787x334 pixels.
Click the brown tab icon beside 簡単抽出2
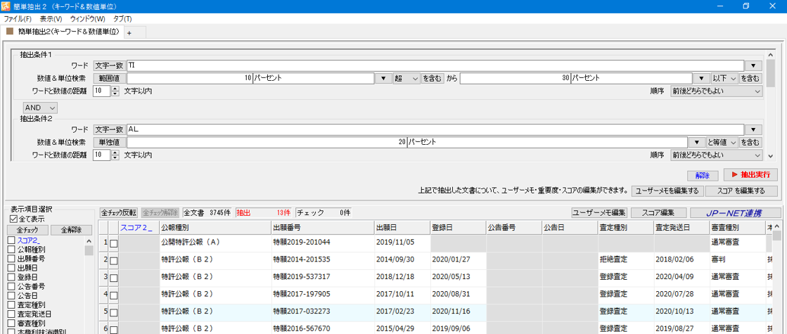point(9,32)
